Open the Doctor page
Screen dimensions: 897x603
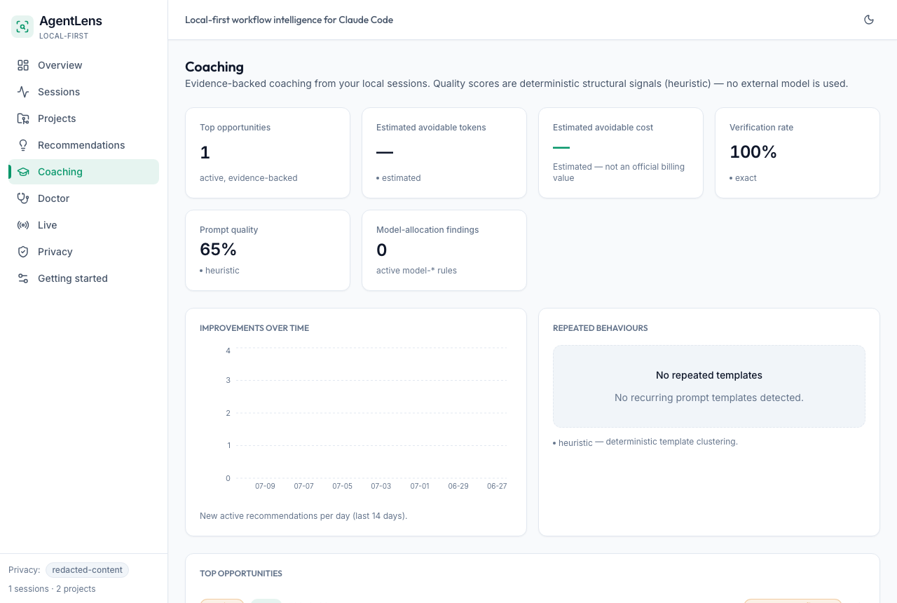pyautogui.click(x=83, y=198)
